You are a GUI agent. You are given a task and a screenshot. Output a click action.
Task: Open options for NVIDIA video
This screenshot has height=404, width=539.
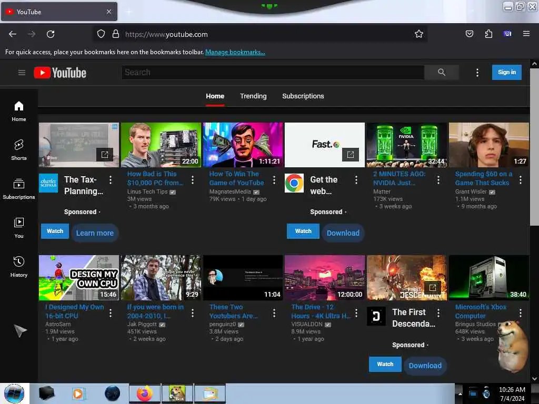click(x=438, y=180)
